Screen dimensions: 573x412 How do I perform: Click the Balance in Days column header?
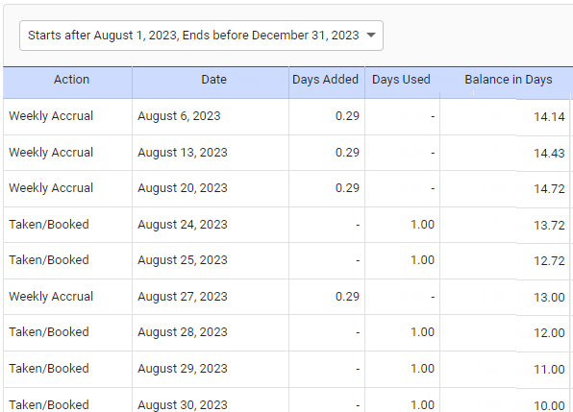point(509,80)
